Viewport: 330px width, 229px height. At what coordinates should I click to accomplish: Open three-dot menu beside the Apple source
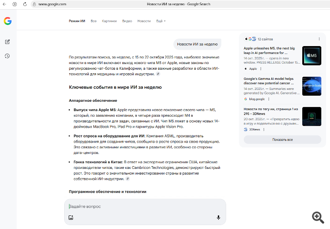(261, 68)
